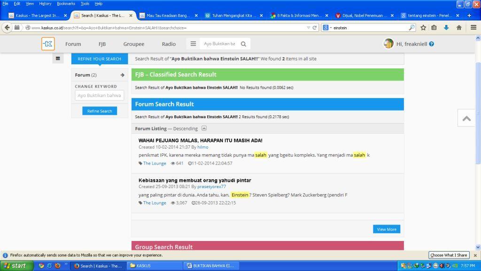Screen dimensions: 481x271
Task: Switch to the KASKUS folder taskbar window
Action: (x=155, y=266)
